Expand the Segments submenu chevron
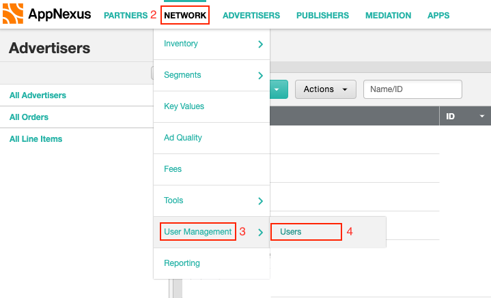Screen dimensions: 491x298 point(260,76)
